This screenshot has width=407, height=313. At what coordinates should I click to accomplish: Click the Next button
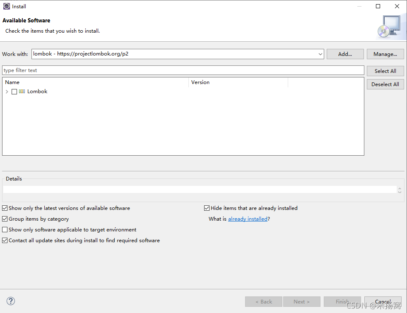pyautogui.click(x=301, y=301)
